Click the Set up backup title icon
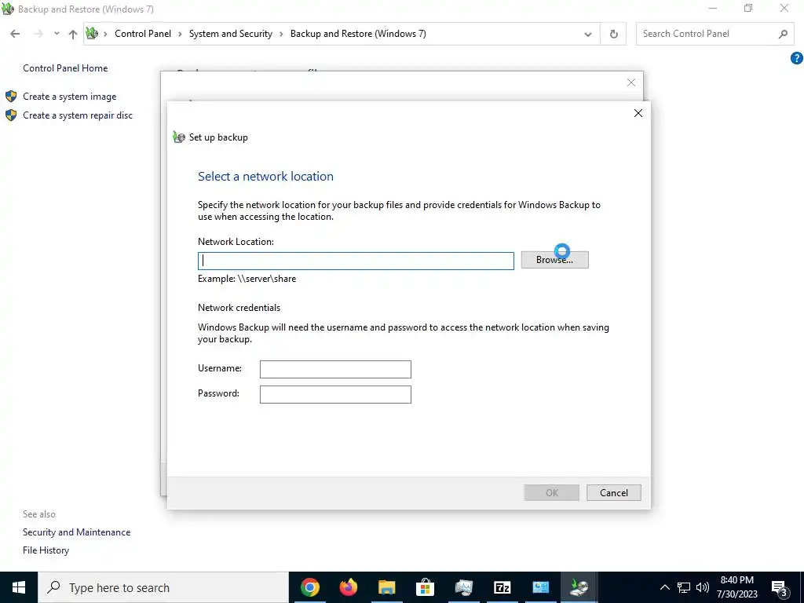This screenshot has width=804, height=603. (178, 137)
